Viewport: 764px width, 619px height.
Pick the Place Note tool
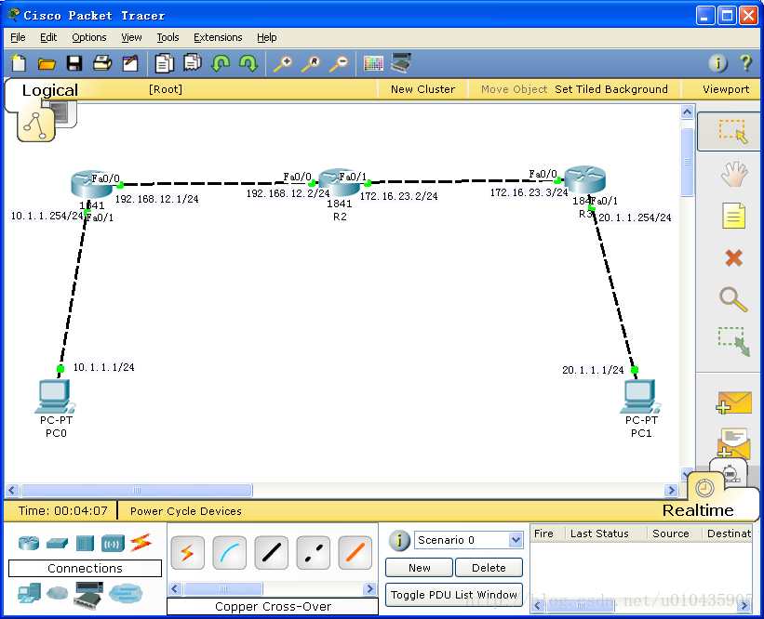coord(734,216)
